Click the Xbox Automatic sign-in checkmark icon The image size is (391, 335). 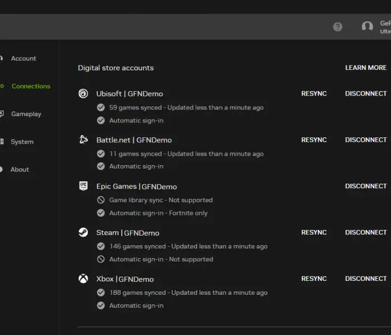(101, 305)
